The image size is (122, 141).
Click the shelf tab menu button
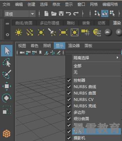(7, 24)
